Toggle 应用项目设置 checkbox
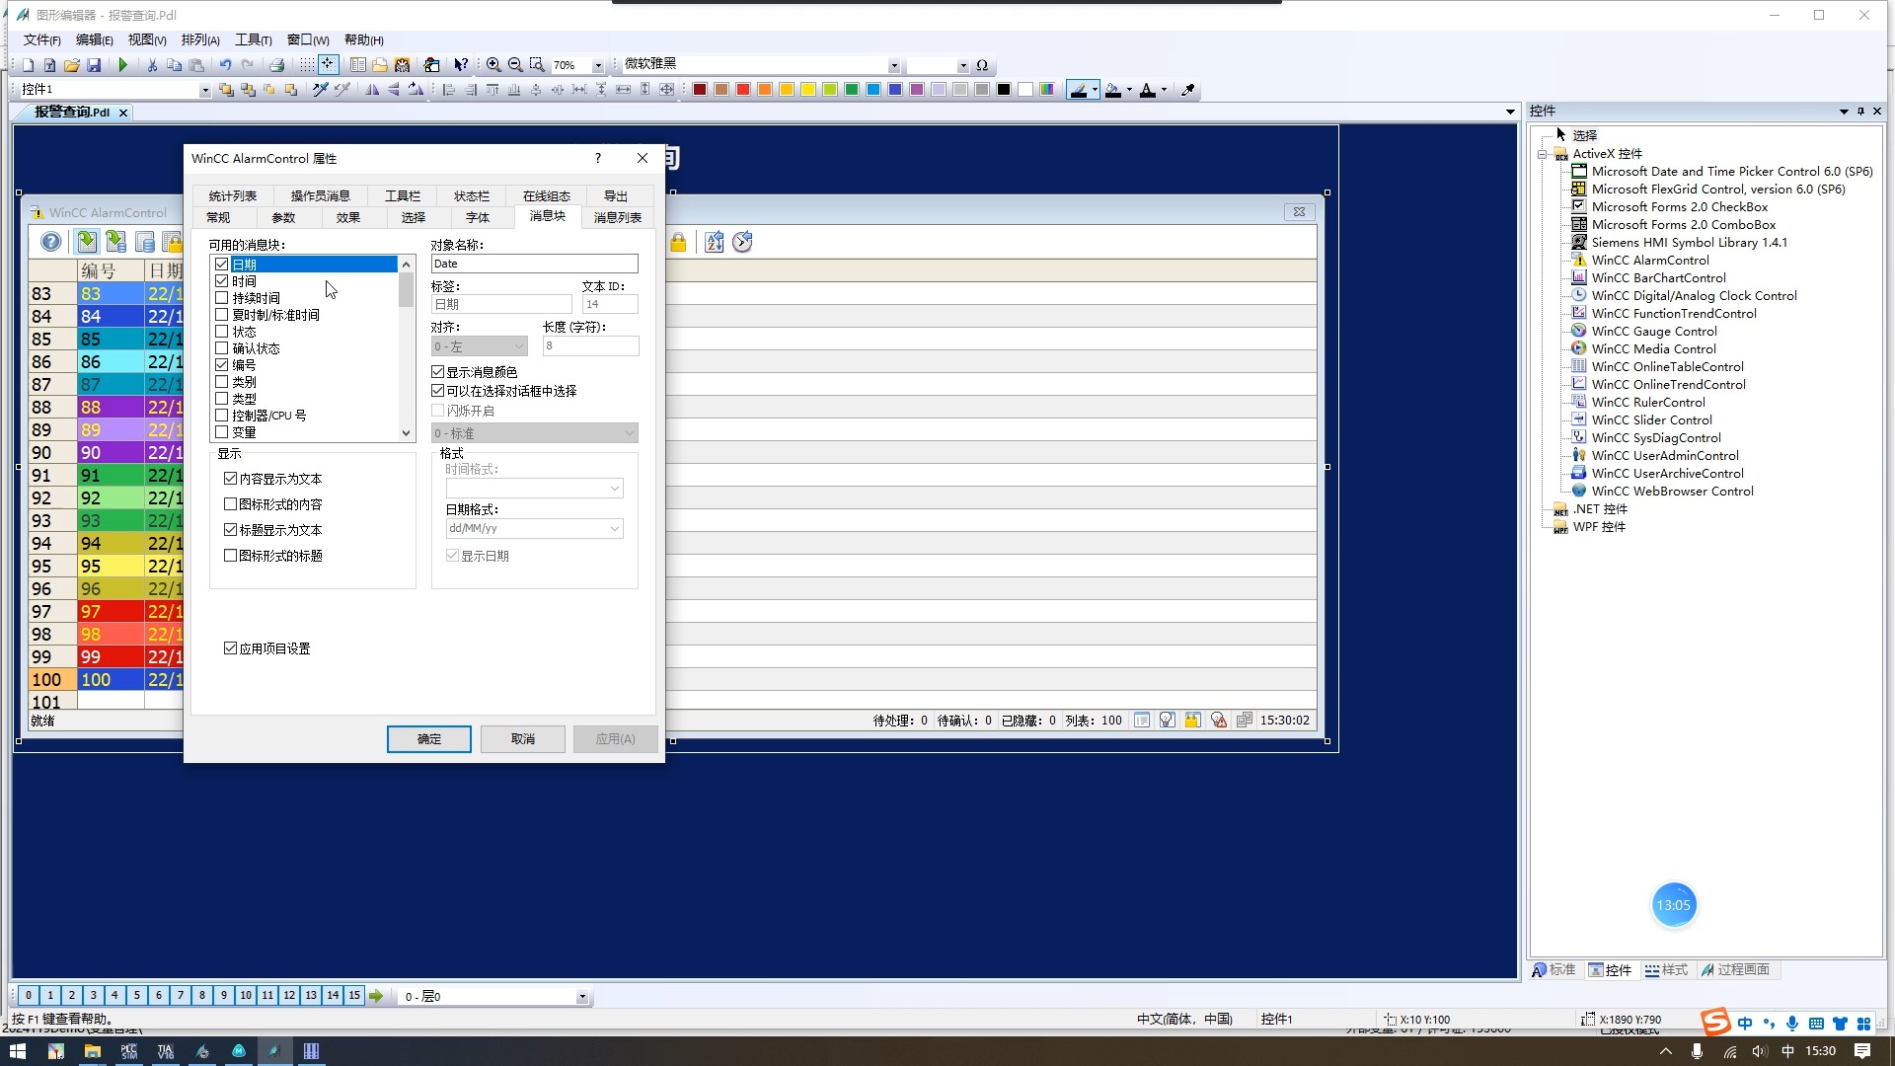 tap(231, 648)
